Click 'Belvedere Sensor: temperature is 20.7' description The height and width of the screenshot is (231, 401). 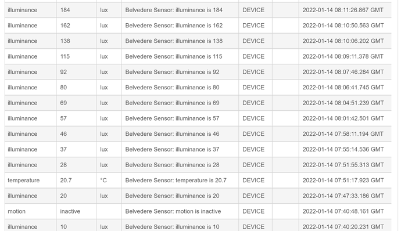(176, 181)
